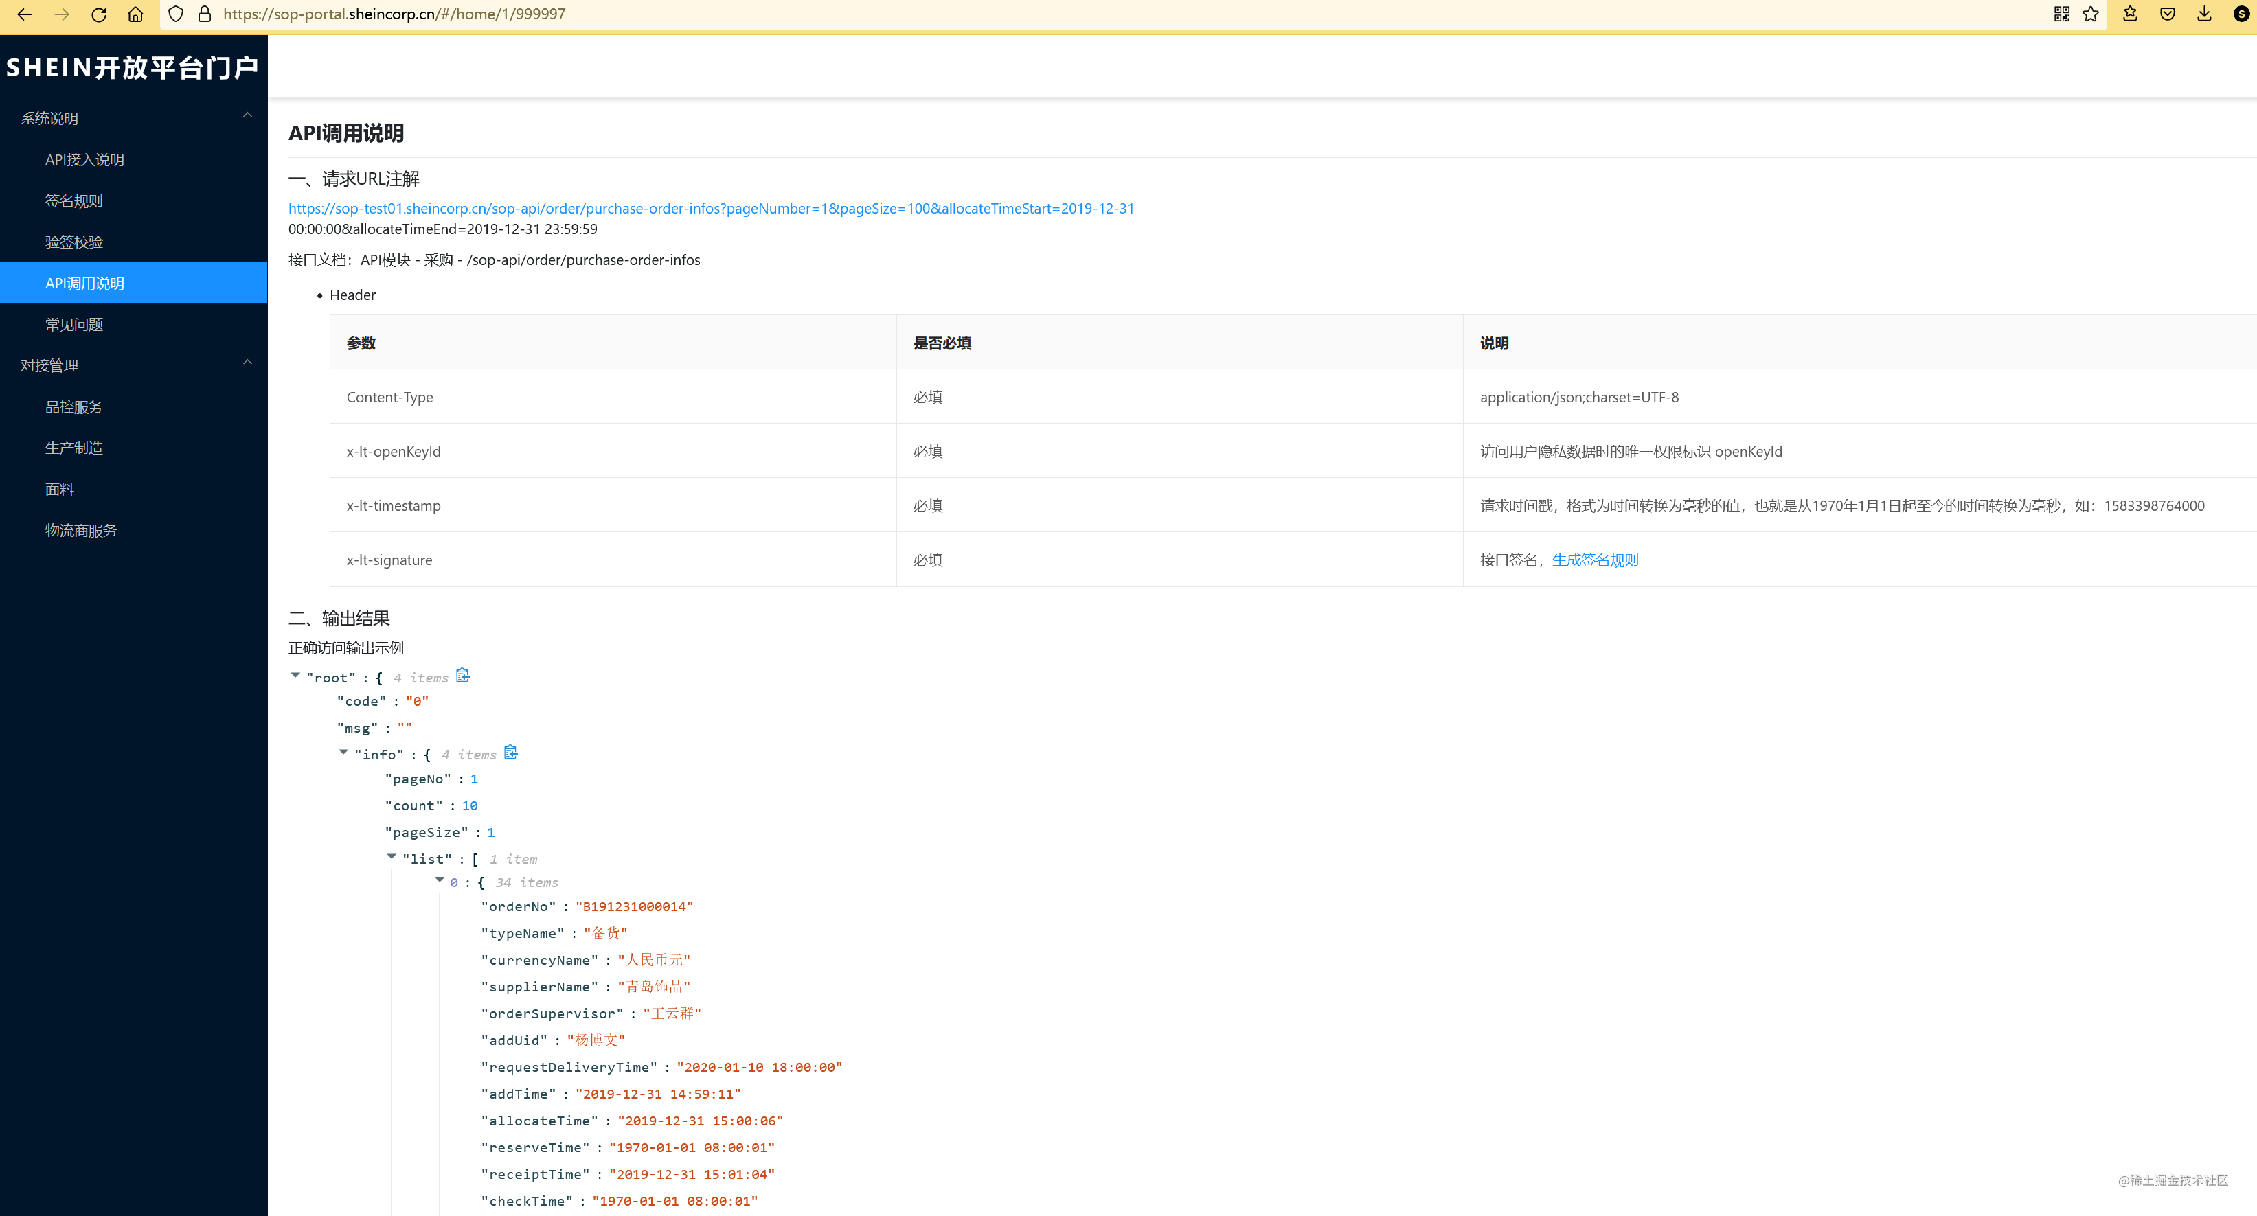
Task: Bookmark page with the star icon
Action: (2091, 14)
